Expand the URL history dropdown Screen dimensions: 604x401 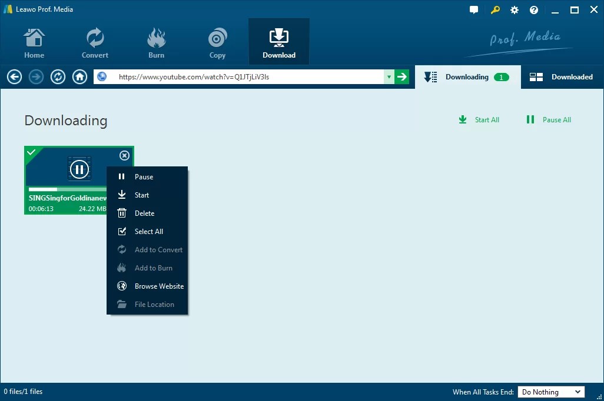coord(389,77)
